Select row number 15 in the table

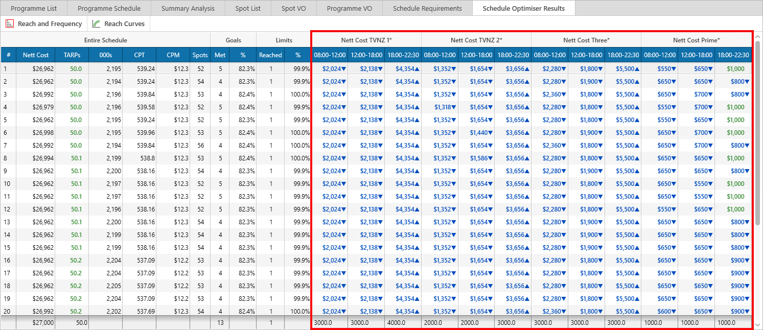click(x=9, y=248)
